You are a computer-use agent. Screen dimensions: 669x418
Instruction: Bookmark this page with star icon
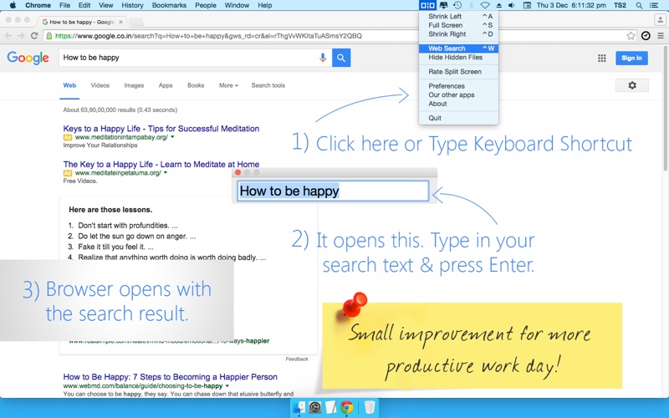(631, 36)
